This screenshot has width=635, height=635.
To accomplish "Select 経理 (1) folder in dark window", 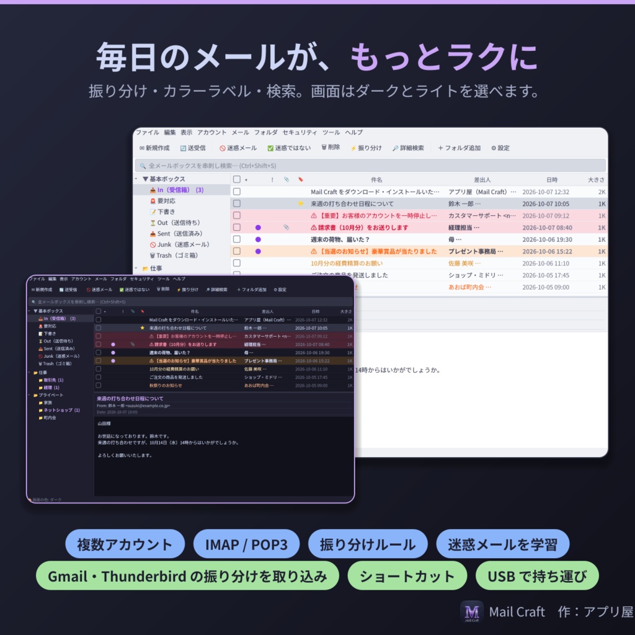I will [49, 388].
